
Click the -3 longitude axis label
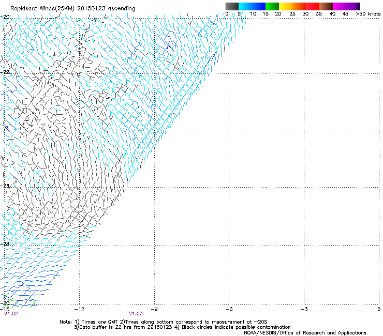[304, 309]
